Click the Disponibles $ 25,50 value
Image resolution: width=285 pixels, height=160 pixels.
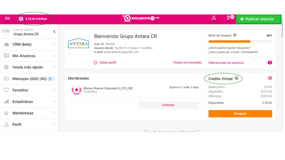pos(267,103)
